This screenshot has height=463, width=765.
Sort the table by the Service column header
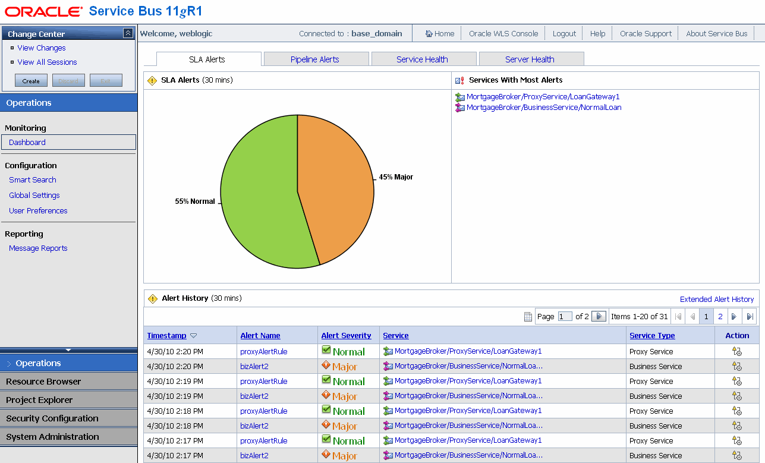[x=396, y=336]
